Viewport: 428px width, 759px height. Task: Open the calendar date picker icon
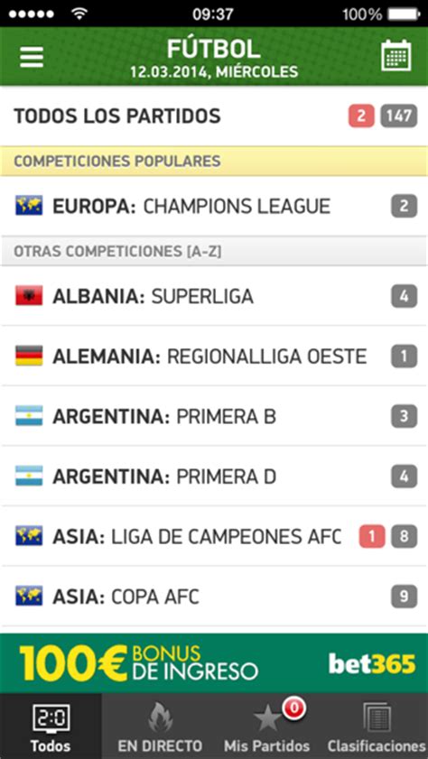click(396, 56)
